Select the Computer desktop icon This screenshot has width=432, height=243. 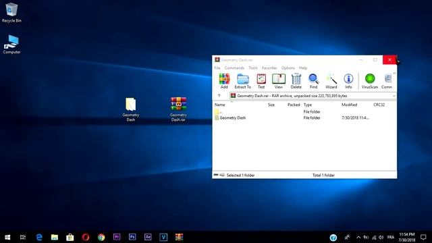[x=11, y=44]
